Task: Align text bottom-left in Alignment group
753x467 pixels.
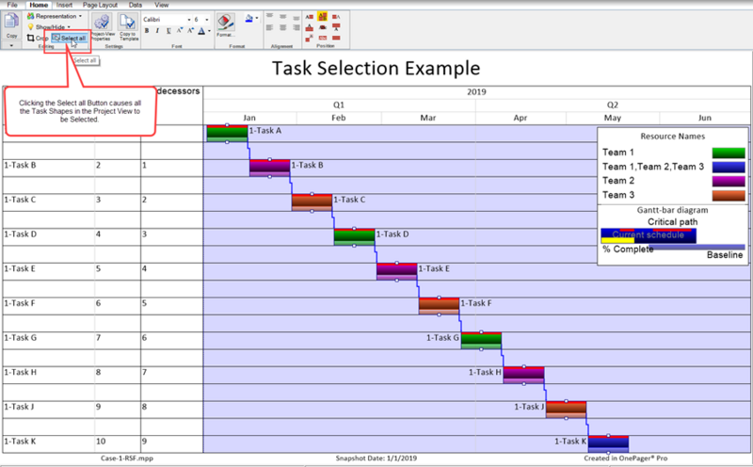Action: (x=269, y=28)
